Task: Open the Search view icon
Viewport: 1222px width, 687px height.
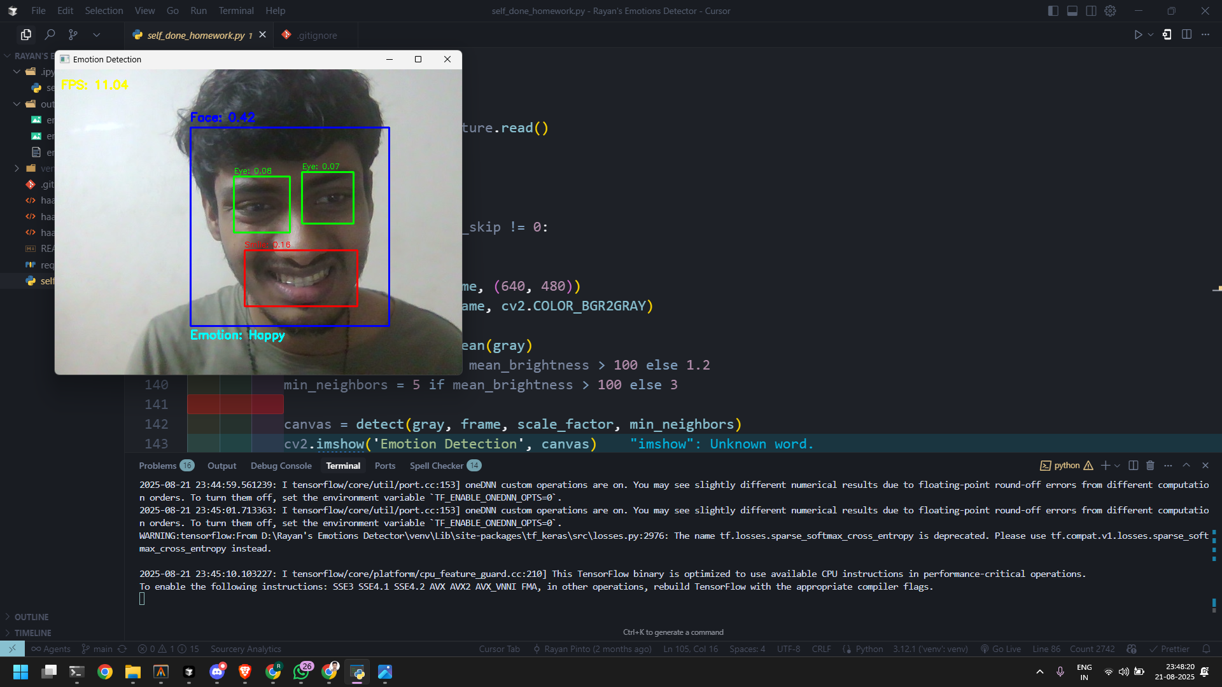Action: [x=50, y=35]
